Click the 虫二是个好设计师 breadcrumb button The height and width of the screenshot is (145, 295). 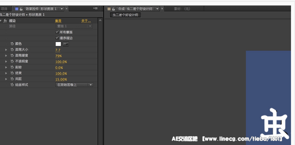pyautogui.click(x=125, y=15)
